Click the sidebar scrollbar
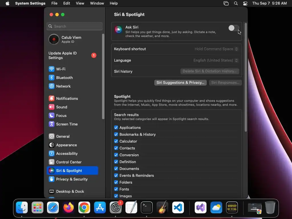The image size is (292, 219). click(x=103, y=76)
